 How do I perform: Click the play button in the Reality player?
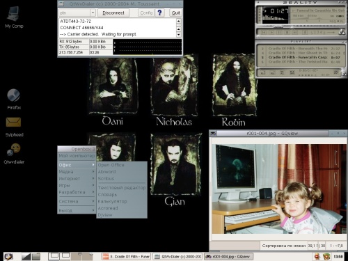tap(271, 33)
